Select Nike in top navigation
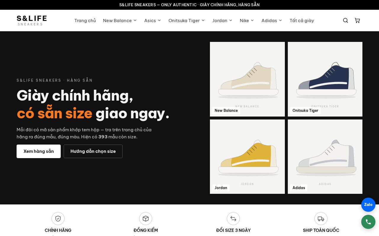 244,20
